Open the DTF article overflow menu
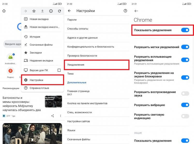The width and height of the screenshot is (194, 144). pyautogui.click(x=60, y=116)
